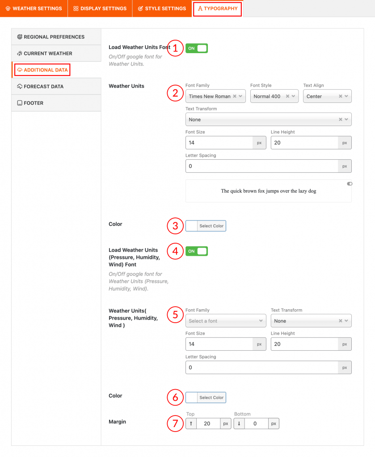375x457 pixels.
Task: Switch to Typography tab
Action: click(218, 8)
